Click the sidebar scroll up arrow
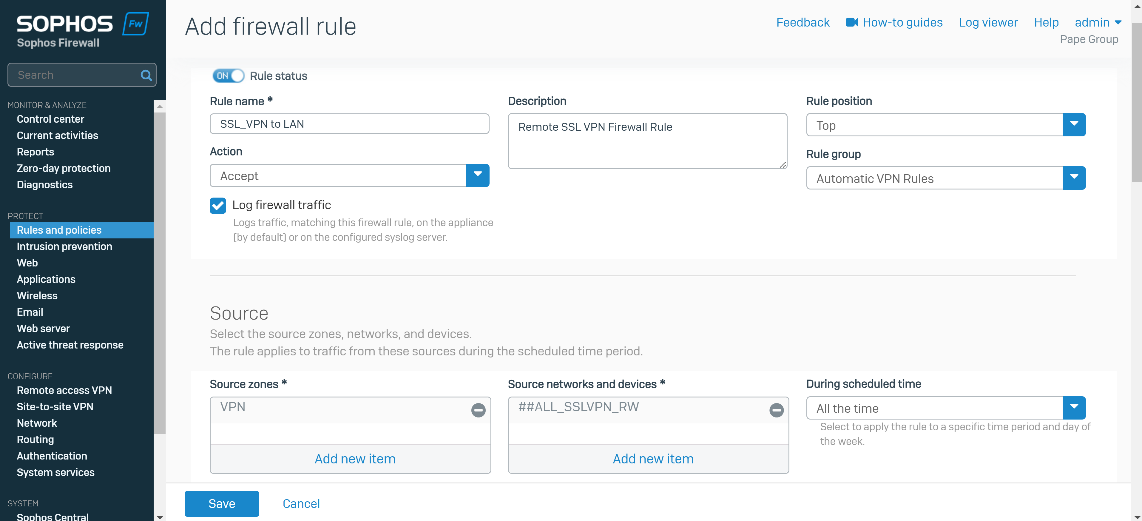This screenshot has width=1142, height=521. 160,107
